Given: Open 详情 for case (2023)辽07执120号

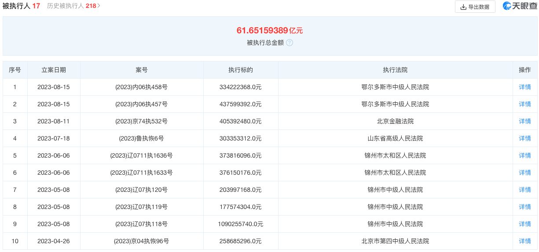Looking at the screenshot, I should (x=524, y=190).
